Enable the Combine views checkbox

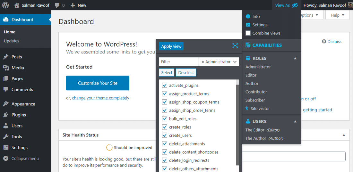(248, 33)
